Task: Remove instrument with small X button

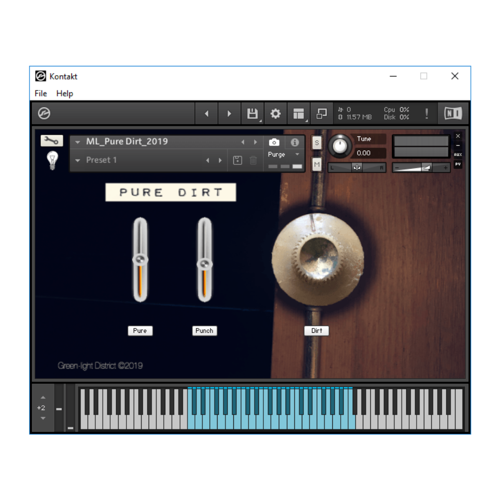Action: 458,136
